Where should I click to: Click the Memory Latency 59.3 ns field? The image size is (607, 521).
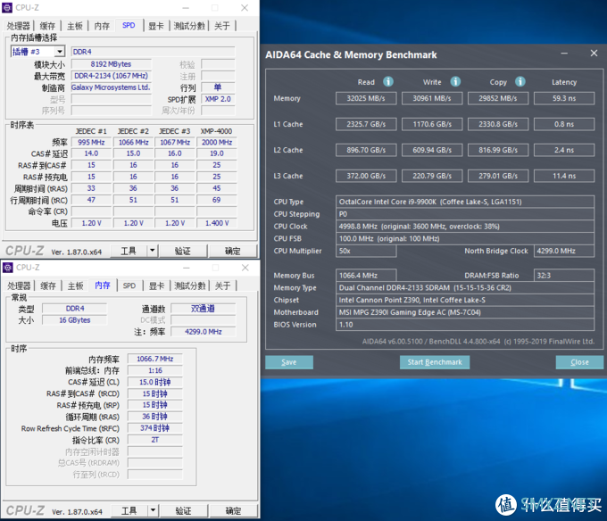[564, 98]
